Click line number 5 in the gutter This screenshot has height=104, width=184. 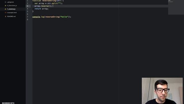pos(28,12)
